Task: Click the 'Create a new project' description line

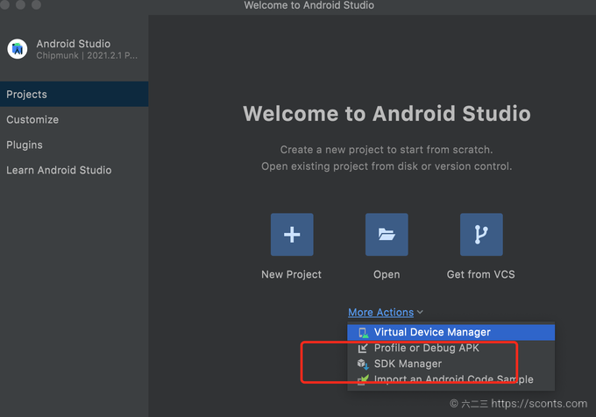Action: [387, 150]
